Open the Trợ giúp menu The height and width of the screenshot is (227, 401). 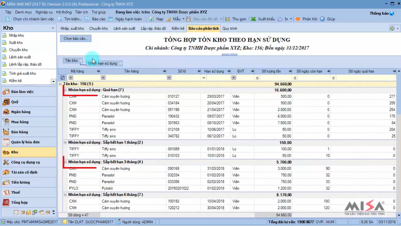coord(99,12)
